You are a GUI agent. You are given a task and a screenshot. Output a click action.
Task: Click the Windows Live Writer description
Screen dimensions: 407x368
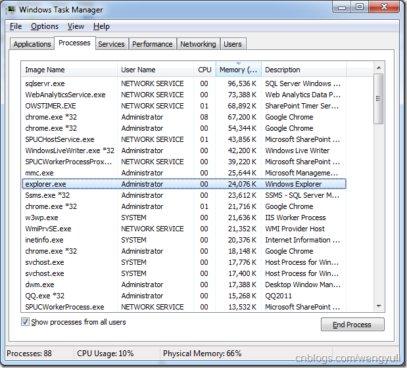tap(297, 150)
